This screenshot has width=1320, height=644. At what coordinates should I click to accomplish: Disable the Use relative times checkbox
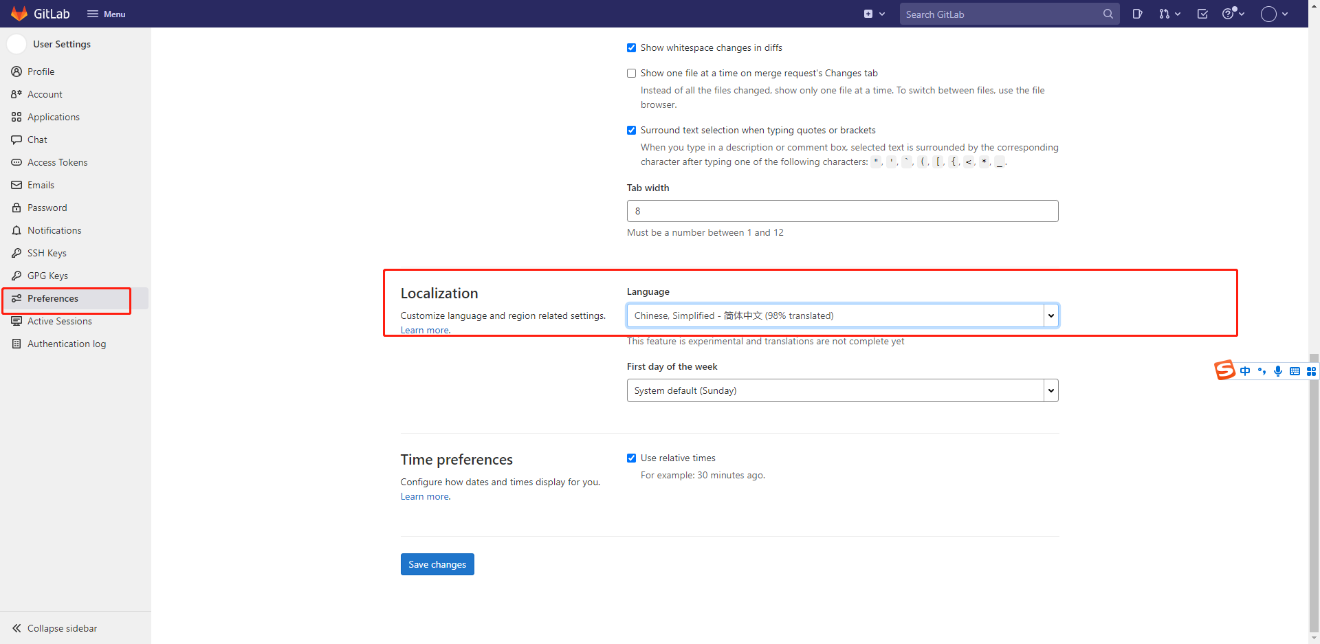[x=631, y=458]
